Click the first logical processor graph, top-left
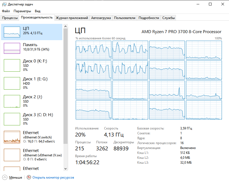The height and width of the screenshot is (184, 229). click(x=93, y=50)
